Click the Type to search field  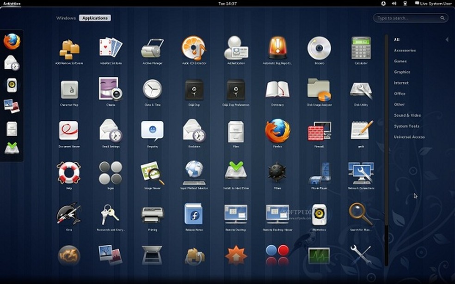point(407,18)
